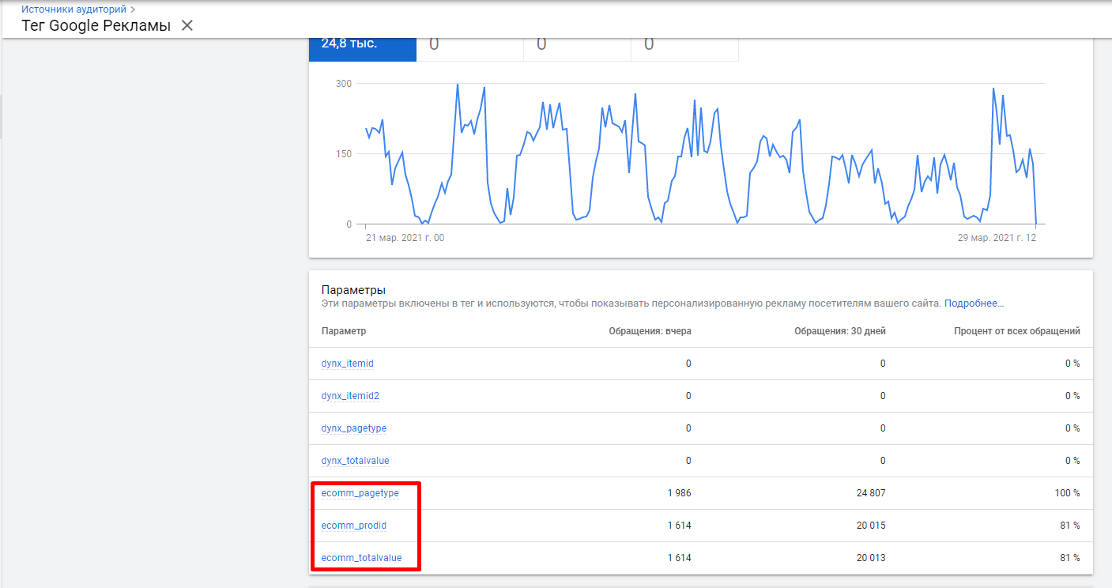Click the Параметр column header

point(344,331)
